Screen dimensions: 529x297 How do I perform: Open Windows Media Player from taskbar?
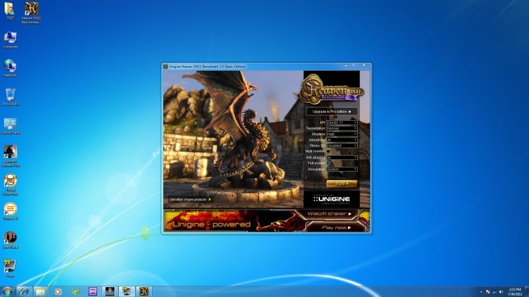[x=58, y=292]
